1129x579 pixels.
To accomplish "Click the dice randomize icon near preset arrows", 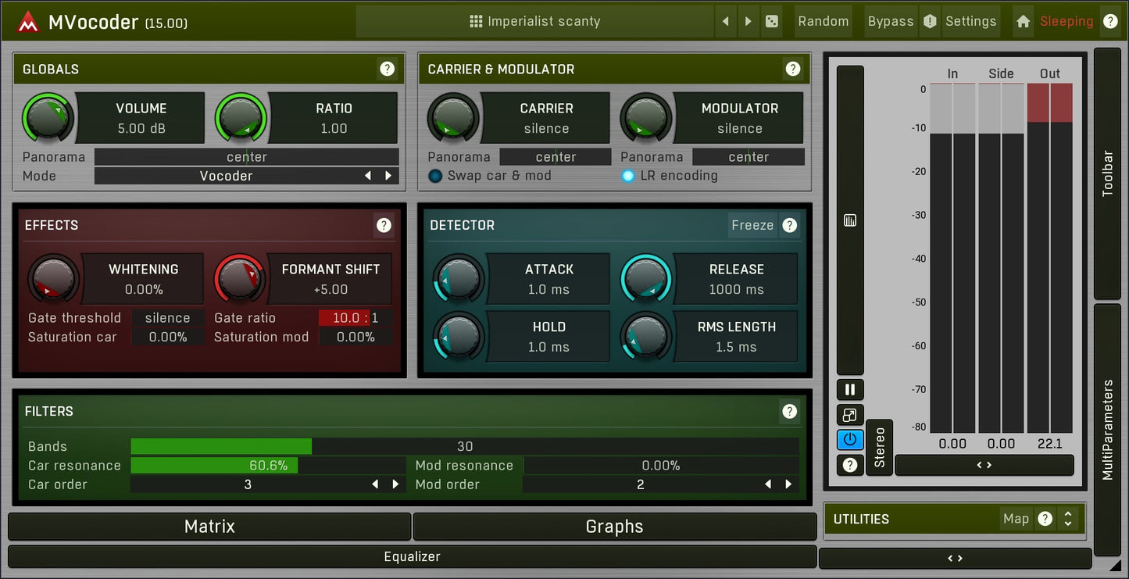I will pyautogui.click(x=771, y=21).
